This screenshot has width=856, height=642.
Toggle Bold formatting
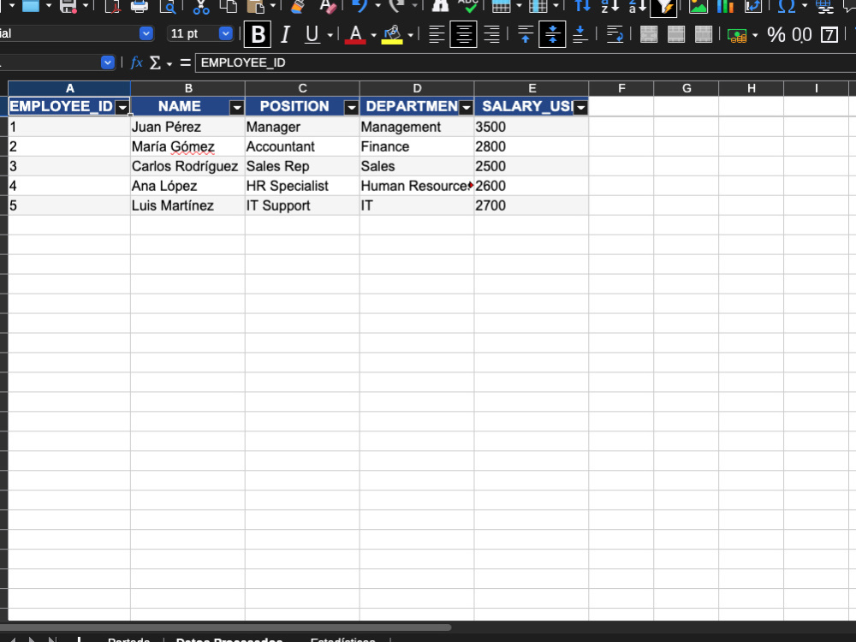tap(258, 34)
